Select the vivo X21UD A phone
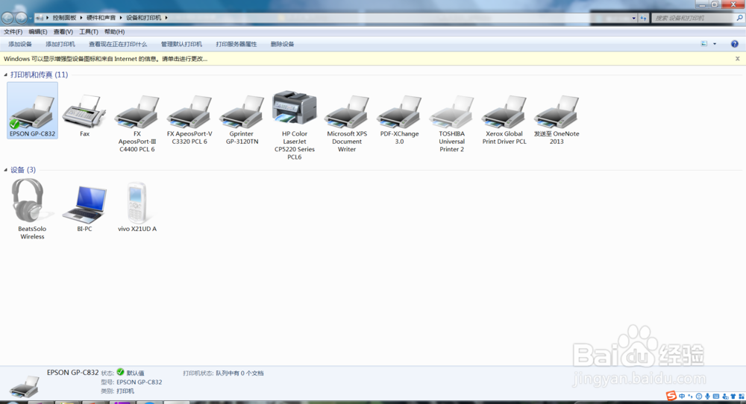 (x=137, y=207)
